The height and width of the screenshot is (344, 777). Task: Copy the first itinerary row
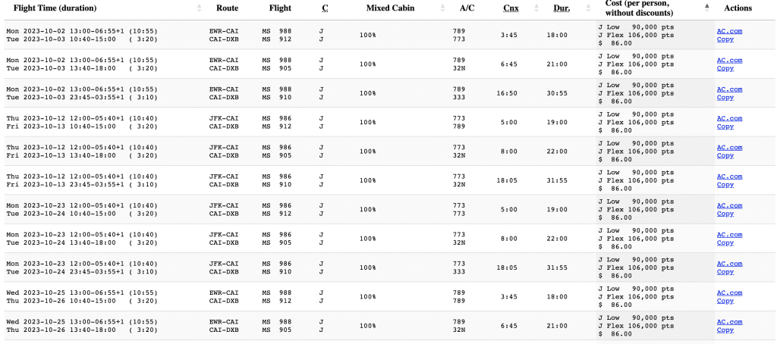tap(725, 39)
